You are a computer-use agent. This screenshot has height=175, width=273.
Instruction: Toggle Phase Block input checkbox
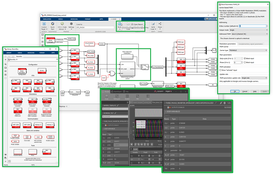245,62
